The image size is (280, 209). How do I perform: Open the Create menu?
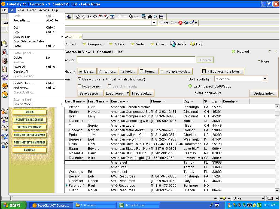pyautogui.click(x=31, y=10)
